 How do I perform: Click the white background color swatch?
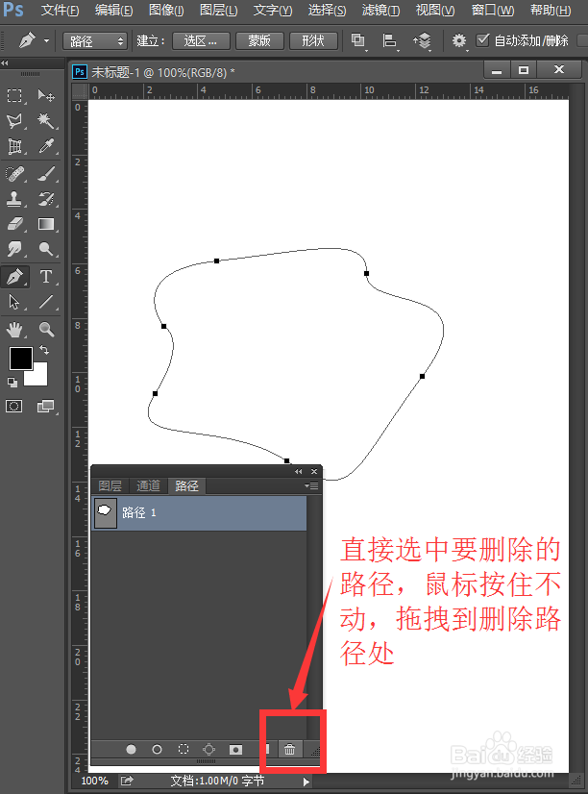click(39, 377)
